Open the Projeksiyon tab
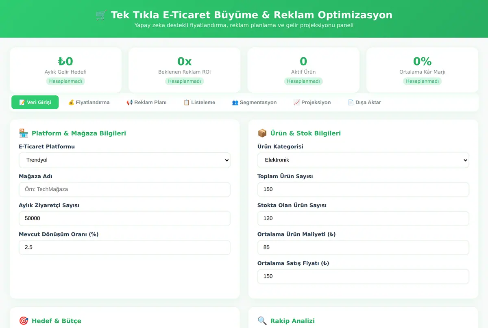The width and height of the screenshot is (488, 328). coord(312,102)
